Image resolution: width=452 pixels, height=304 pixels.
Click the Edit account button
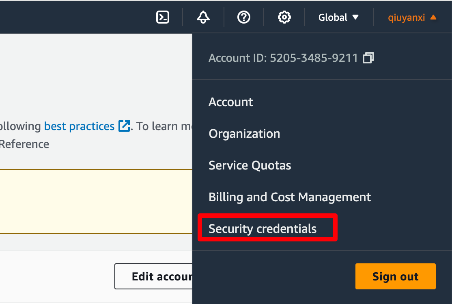pyautogui.click(x=154, y=276)
